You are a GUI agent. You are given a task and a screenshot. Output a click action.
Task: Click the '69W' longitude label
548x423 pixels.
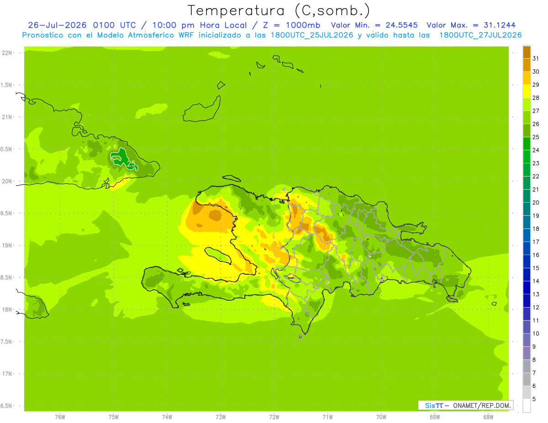tap(435, 417)
